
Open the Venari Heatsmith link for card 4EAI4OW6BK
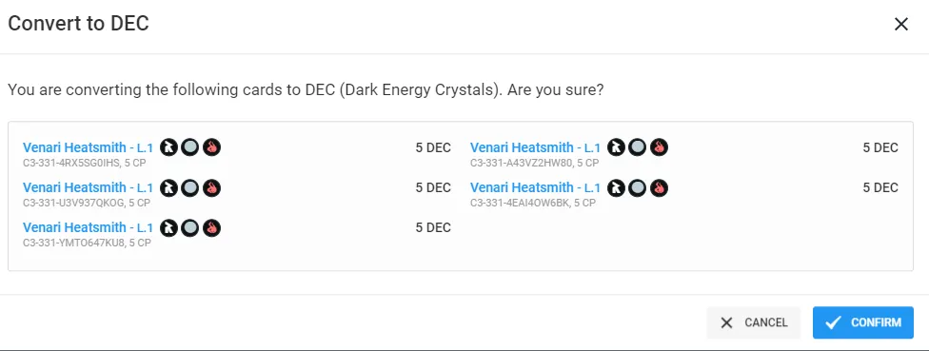535,187
